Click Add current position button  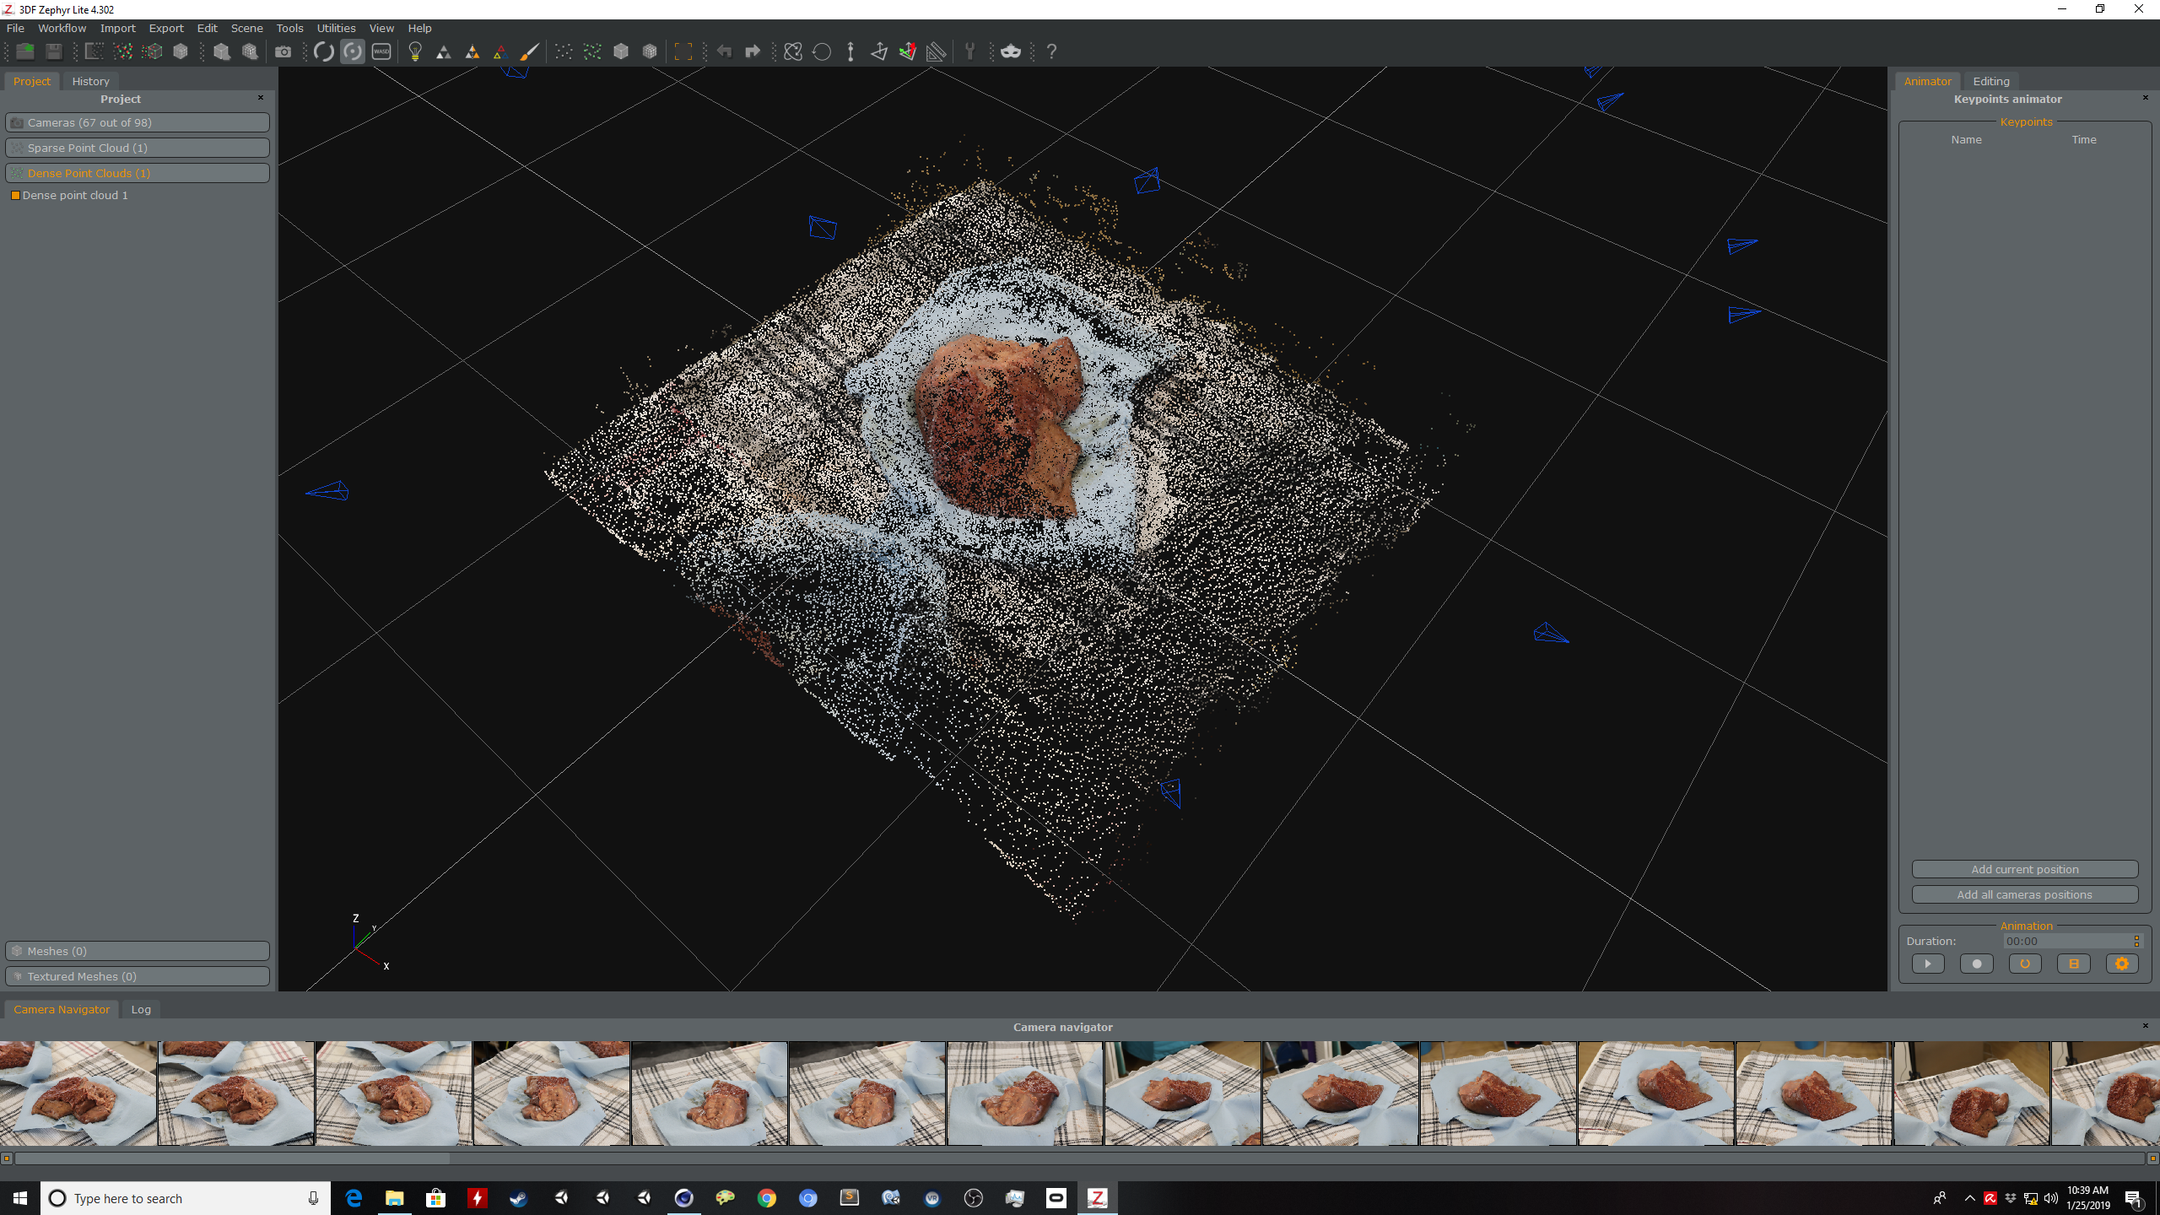(2023, 868)
